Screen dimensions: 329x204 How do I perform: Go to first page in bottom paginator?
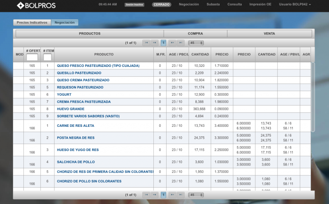pyautogui.click(x=146, y=195)
